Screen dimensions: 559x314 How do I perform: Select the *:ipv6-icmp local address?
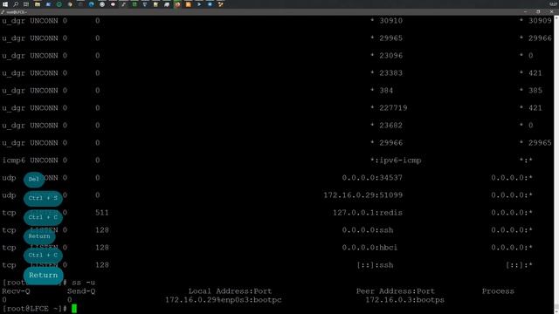coord(396,160)
